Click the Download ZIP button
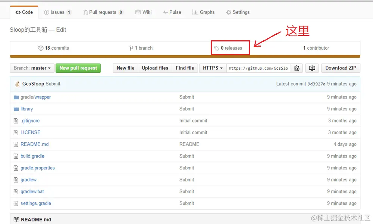This screenshot has width=373, height=224. 341,68
